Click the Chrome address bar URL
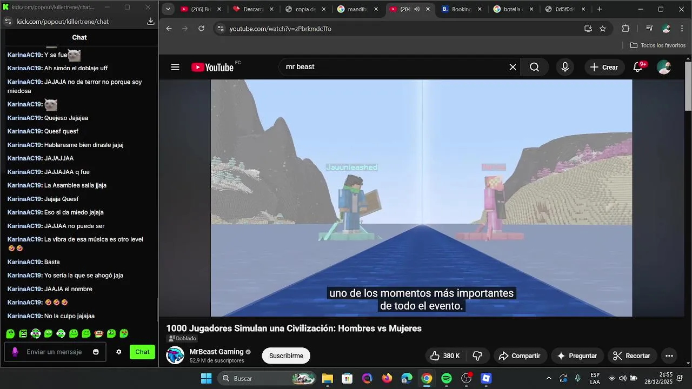The height and width of the screenshot is (389, 692). coord(280,29)
